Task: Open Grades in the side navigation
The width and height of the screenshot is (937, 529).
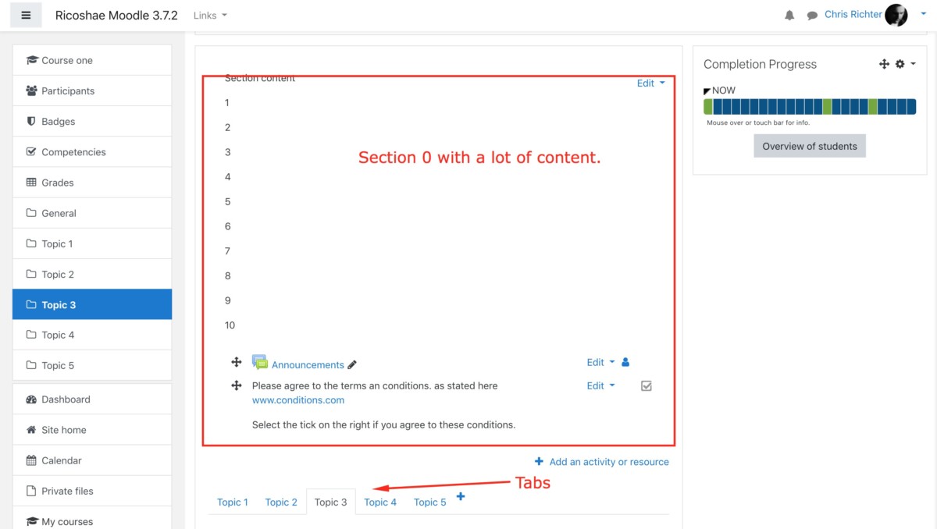Action: pyautogui.click(x=58, y=183)
